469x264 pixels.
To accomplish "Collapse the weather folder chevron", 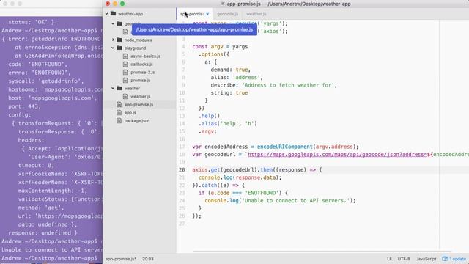I will [113, 88].
